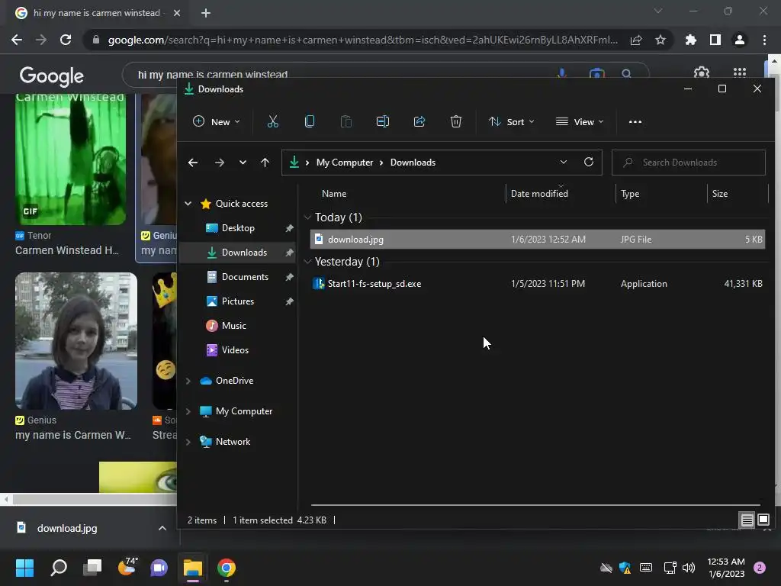
Task: Click Chrome icon on taskbar
Action: tap(226, 568)
